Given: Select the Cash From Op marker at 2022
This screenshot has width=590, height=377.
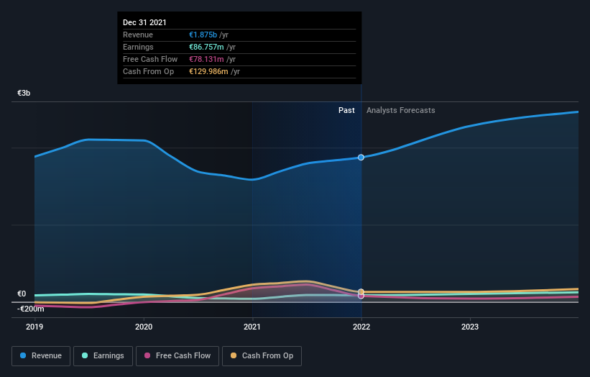Looking at the screenshot, I should click(x=361, y=291).
